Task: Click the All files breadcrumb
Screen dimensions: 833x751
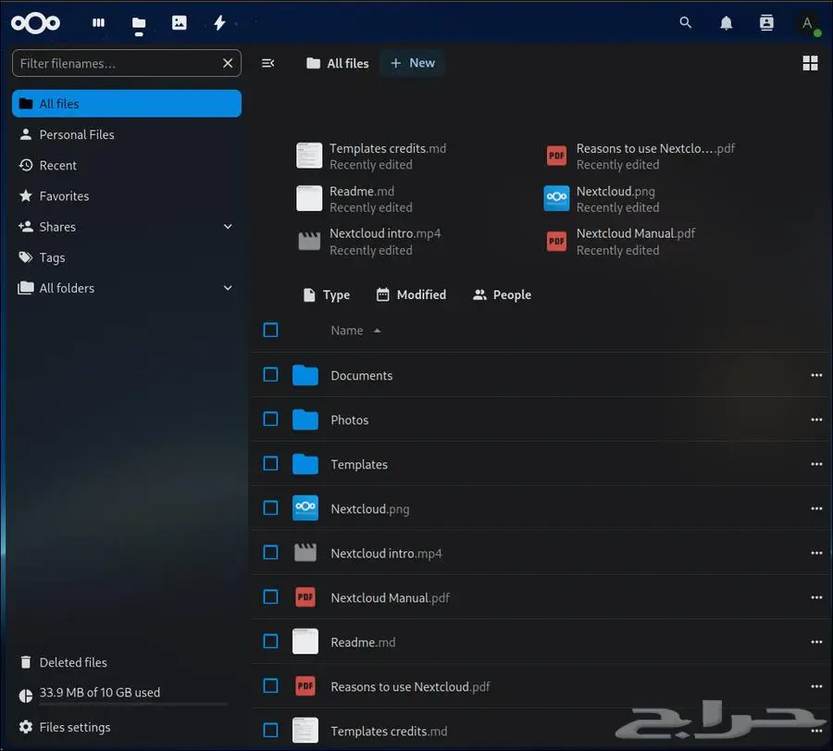Action: (x=337, y=63)
